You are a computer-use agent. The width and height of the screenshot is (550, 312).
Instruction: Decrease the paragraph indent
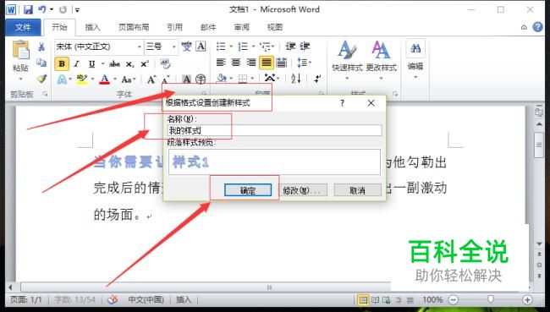290,47
